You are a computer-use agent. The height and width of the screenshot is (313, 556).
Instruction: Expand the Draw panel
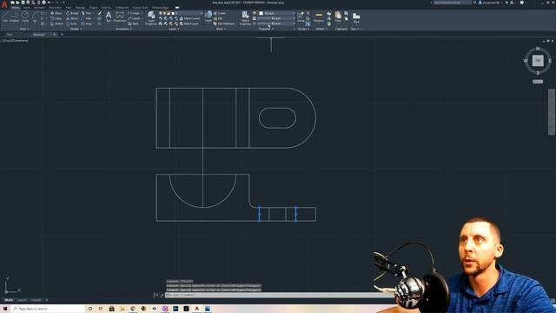[x=23, y=29]
